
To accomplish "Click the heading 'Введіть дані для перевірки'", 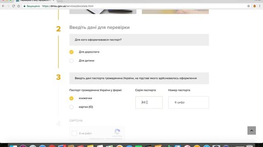I will point(99,27).
